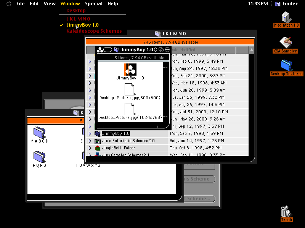Click the folder icon in J K L M N O title bar
This screenshot has height=228, width=305.
coord(158,33)
